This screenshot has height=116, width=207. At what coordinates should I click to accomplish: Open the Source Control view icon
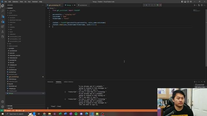(x=3, y=16)
